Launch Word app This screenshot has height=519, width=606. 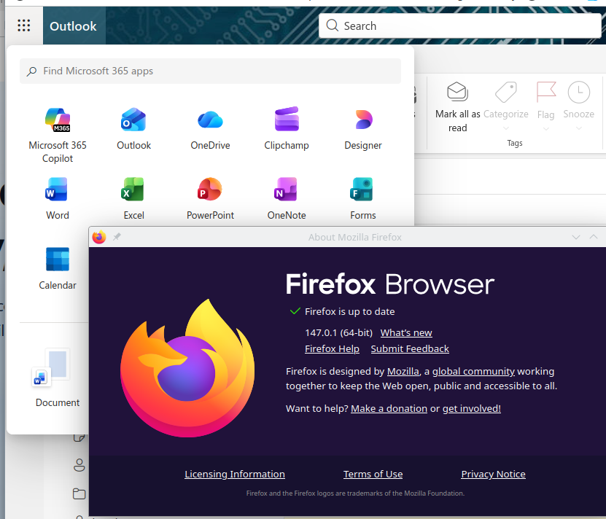58,199
